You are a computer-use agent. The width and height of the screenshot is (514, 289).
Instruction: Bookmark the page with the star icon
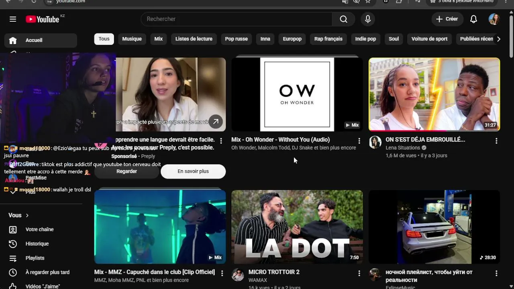[368, 1]
